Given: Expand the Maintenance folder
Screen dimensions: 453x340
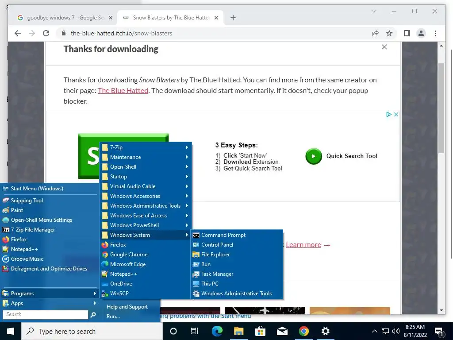Looking at the screenshot, I should (145, 157).
